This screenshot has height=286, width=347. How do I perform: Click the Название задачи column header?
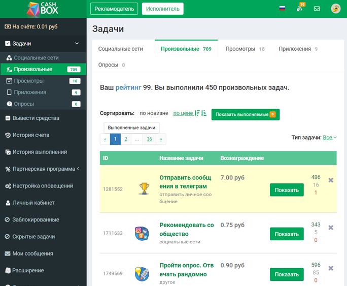coord(181,158)
